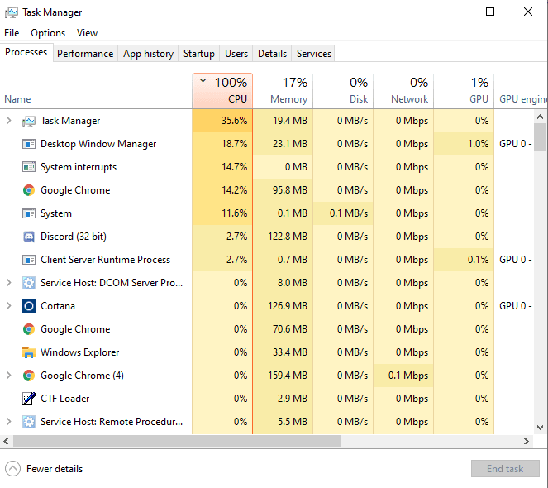Sort processes by Memory column header
Screen dimensions: 548x488
(283, 91)
